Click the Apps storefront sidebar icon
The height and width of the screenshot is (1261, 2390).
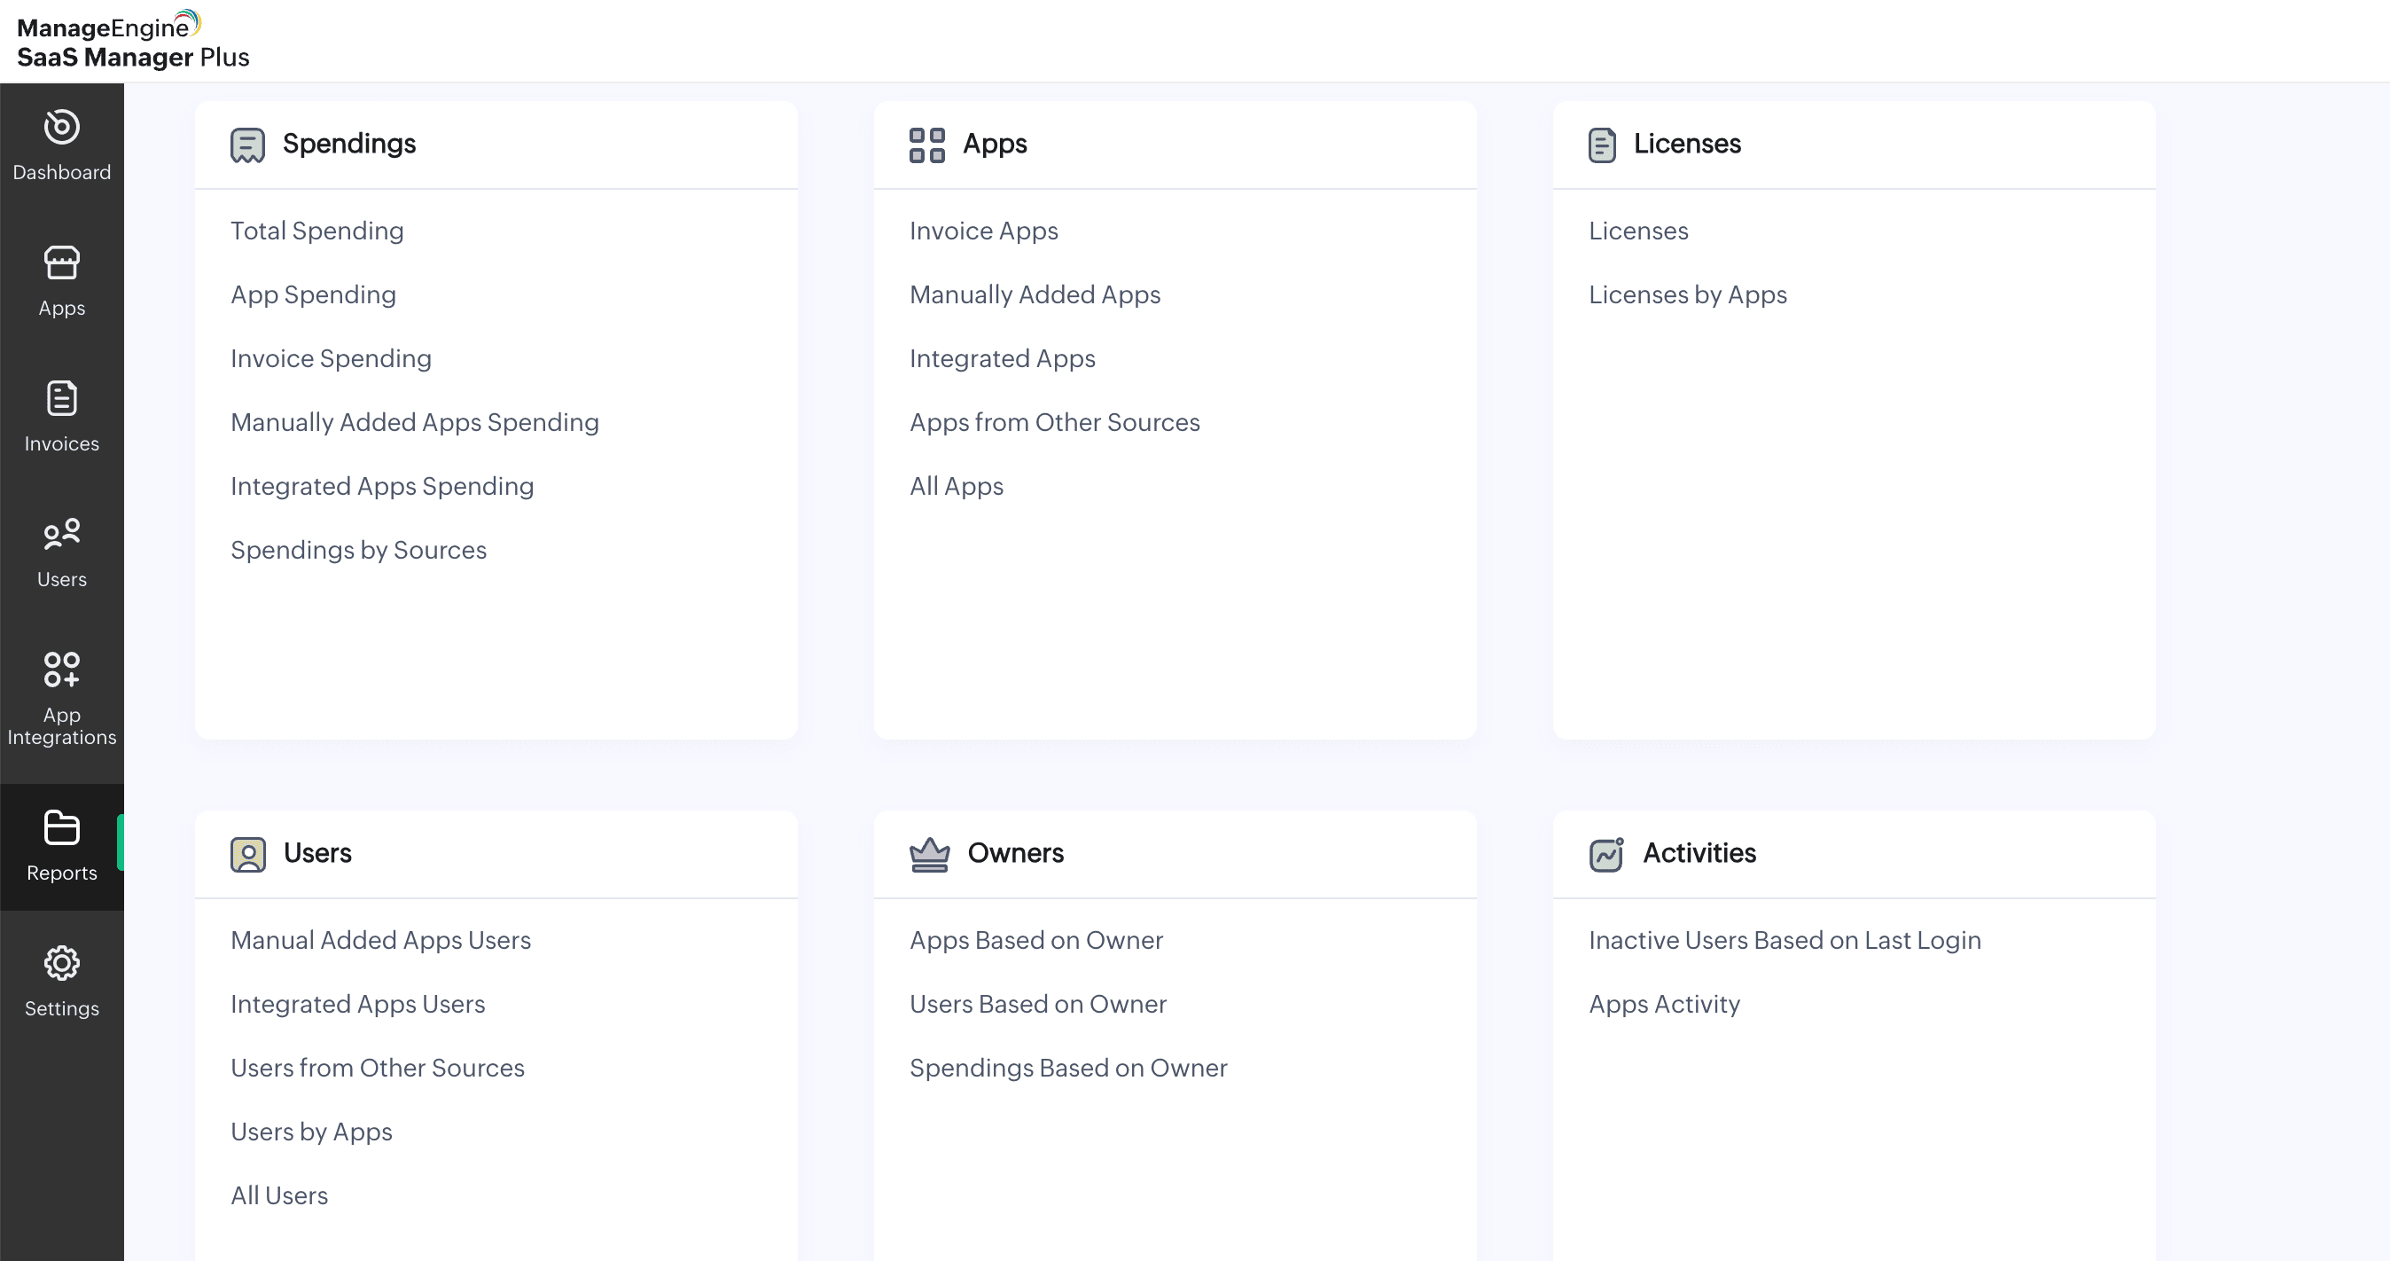(x=61, y=262)
